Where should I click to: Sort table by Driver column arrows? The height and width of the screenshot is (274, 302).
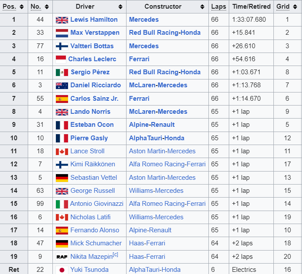pos(120,7)
